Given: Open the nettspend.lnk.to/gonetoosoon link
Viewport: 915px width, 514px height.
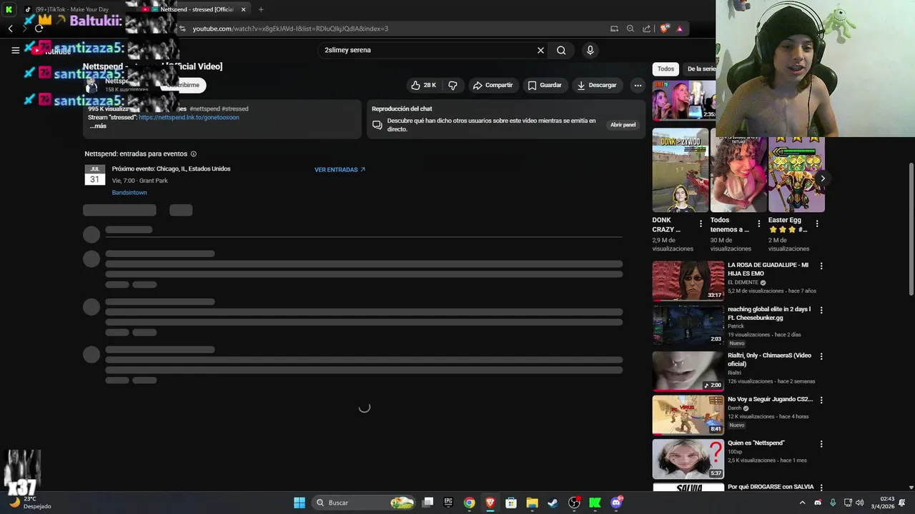Looking at the screenshot, I should [189, 117].
